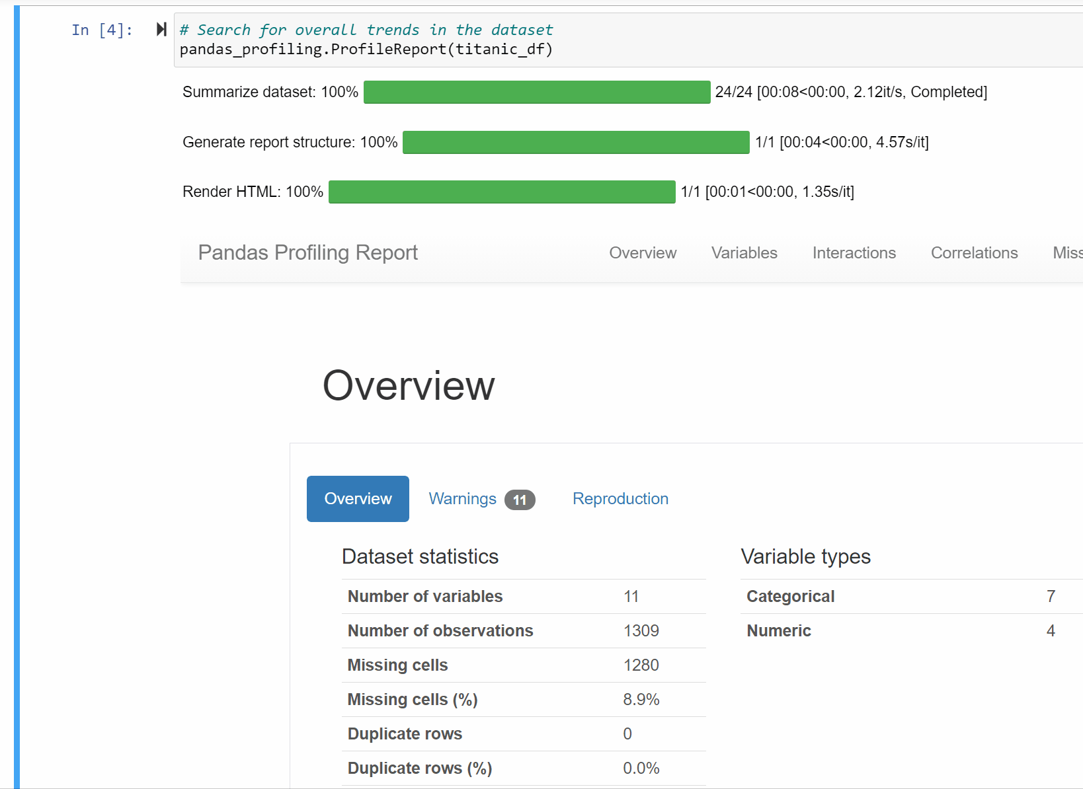The width and height of the screenshot is (1083, 789).
Task: Open the Reproduction tab
Action: pos(620,499)
